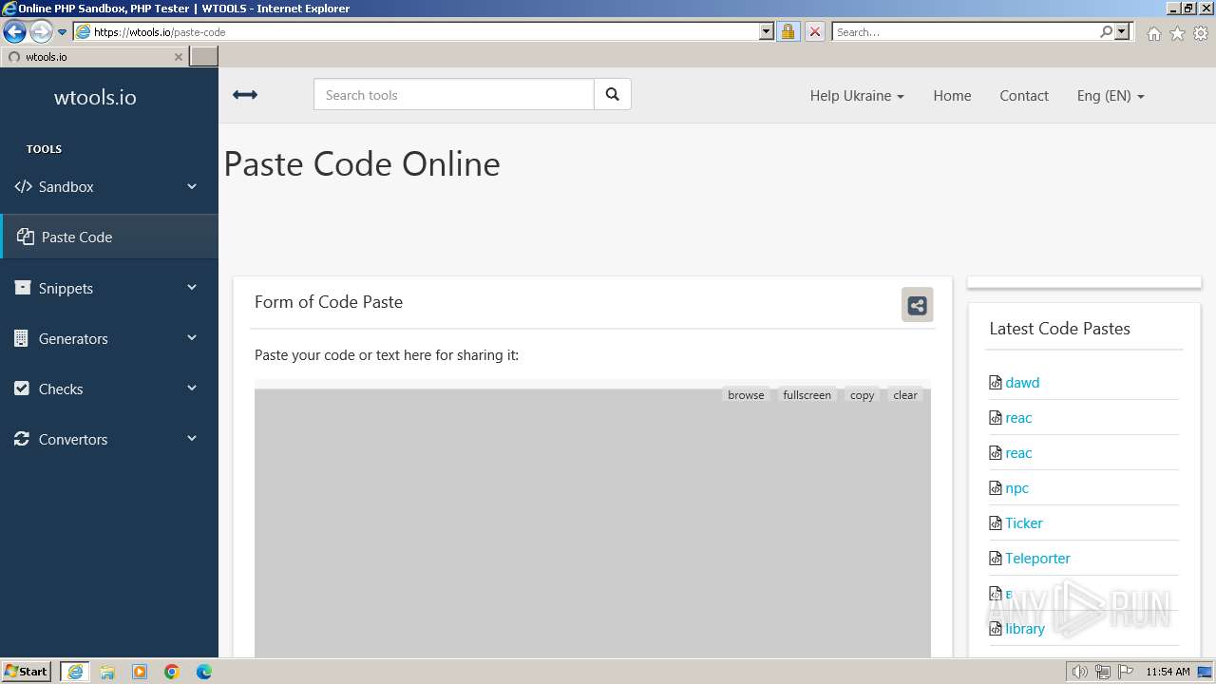
Task: Click the network tray icon
Action: point(1102,672)
